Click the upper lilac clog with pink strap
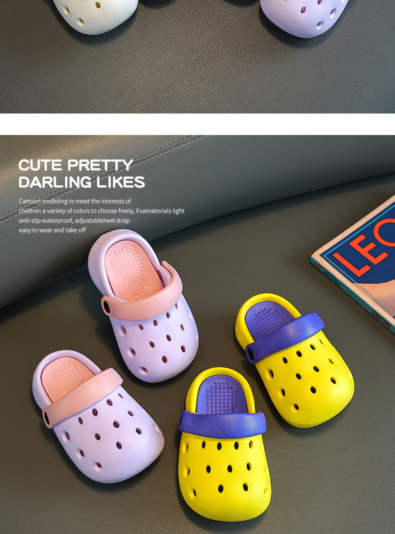The width and height of the screenshot is (395, 534). (x=143, y=305)
